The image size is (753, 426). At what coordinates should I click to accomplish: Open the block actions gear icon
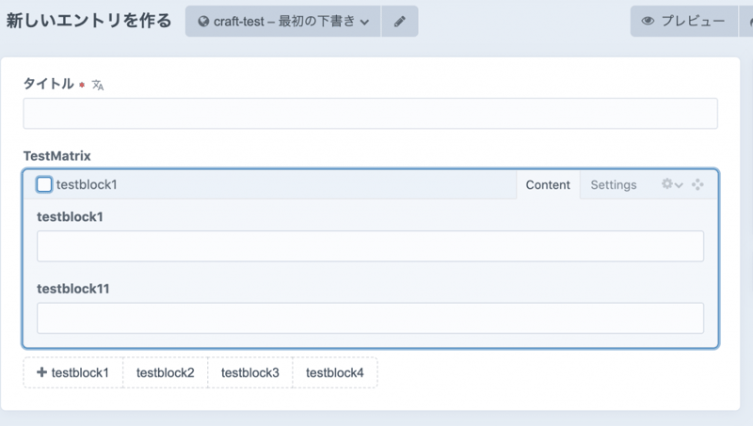click(x=667, y=184)
